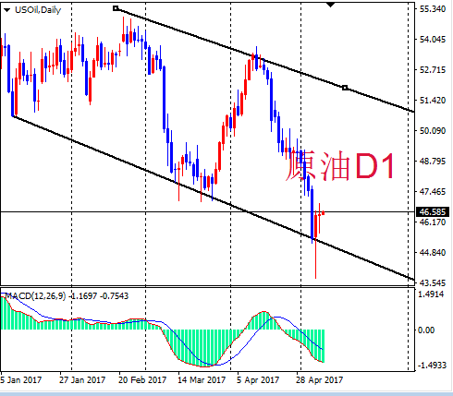Click the 55.340 price scale label
This screenshot has width=453, height=396.
point(433,9)
